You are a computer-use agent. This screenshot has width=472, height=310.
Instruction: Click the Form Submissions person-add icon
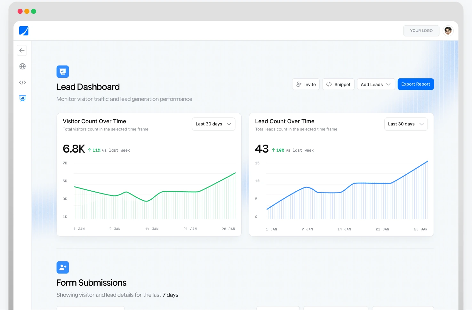(x=63, y=267)
